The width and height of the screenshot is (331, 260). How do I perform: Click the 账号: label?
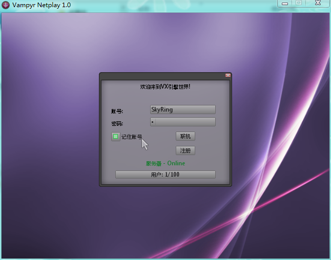click(x=117, y=111)
